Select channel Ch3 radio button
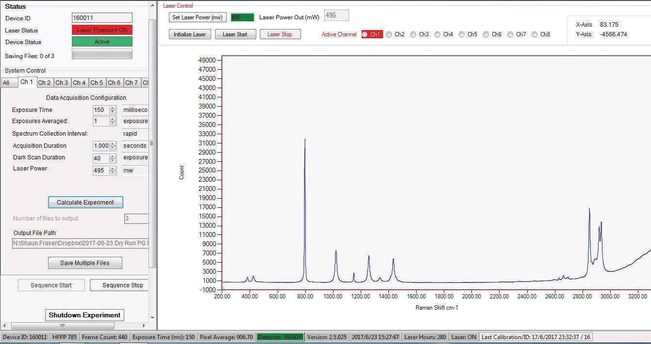The width and height of the screenshot is (651, 344). coord(413,34)
